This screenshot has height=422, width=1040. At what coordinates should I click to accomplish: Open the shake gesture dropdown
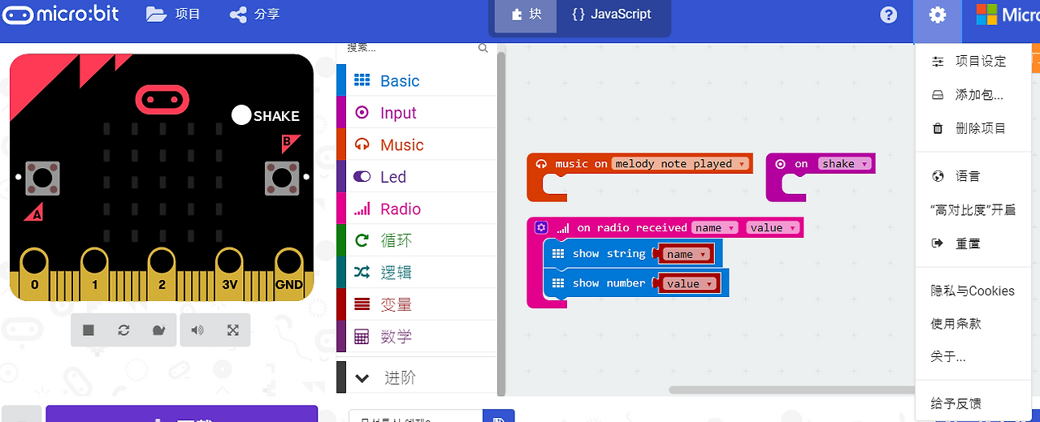coord(844,163)
